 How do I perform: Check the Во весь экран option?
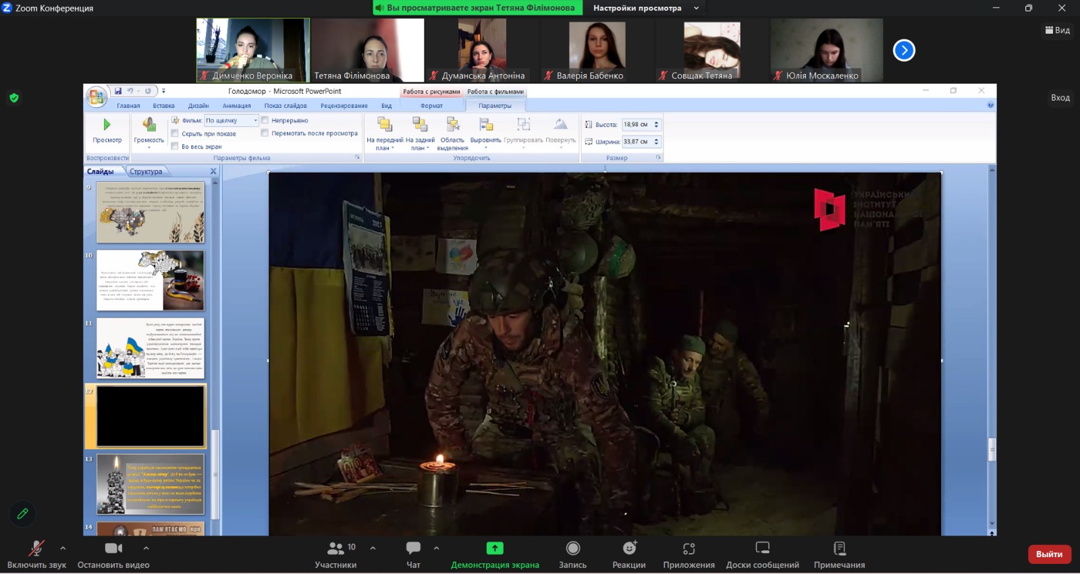pyautogui.click(x=175, y=146)
